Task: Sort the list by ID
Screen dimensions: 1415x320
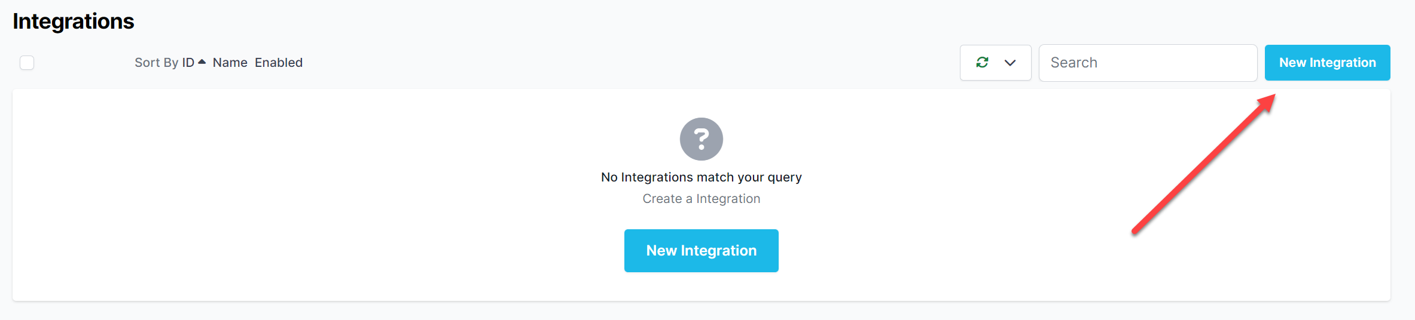Action: tap(188, 63)
